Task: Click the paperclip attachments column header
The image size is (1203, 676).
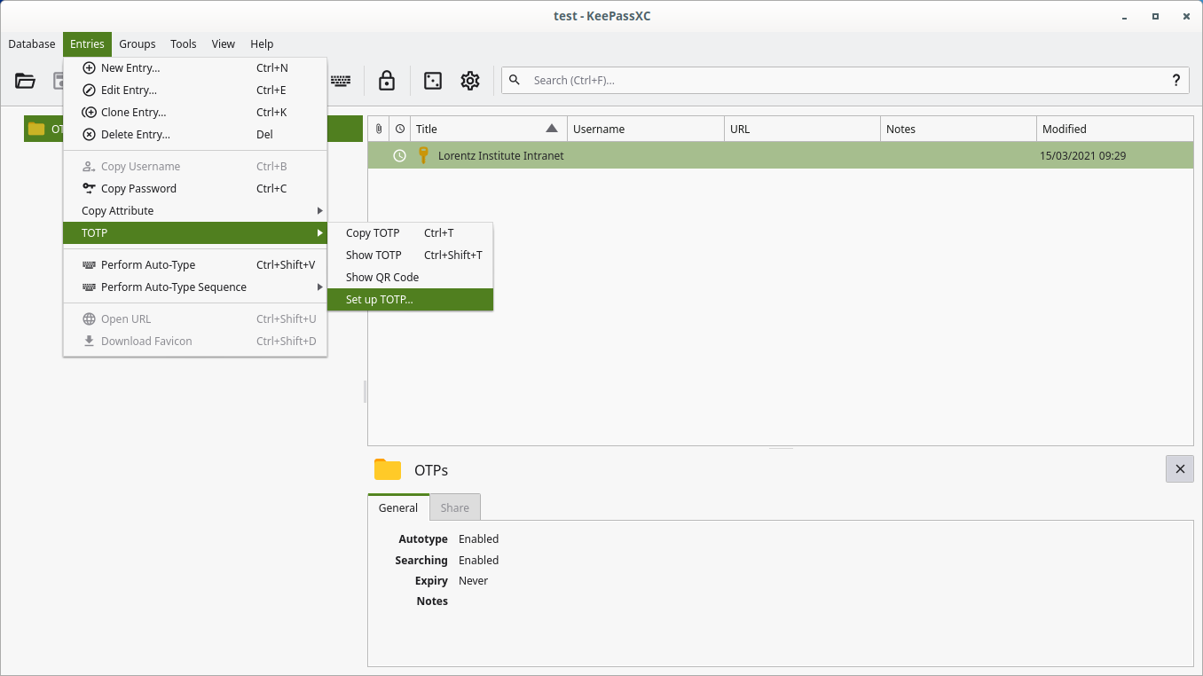Action: point(379,129)
